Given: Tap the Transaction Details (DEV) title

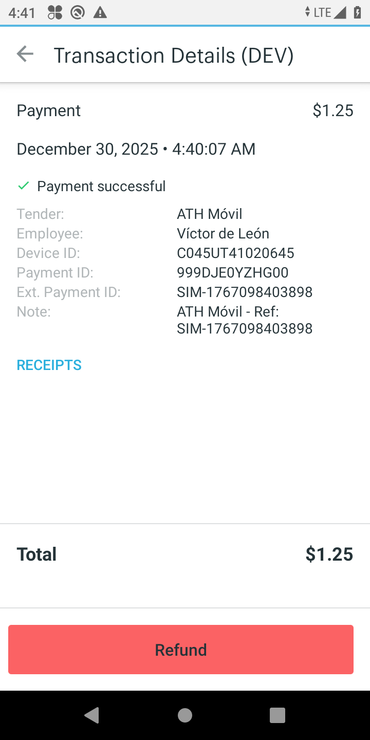Looking at the screenshot, I should (x=174, y=55).
